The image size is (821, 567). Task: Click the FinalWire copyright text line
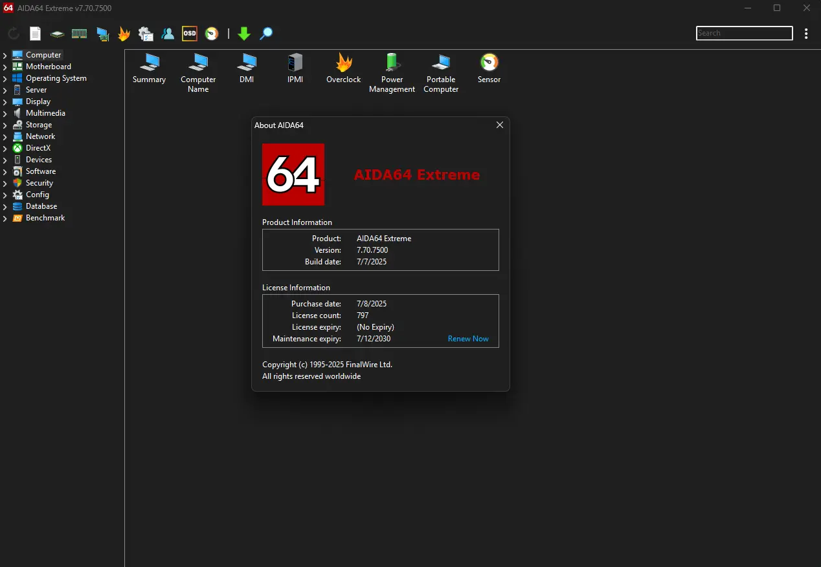[x=327, y=365]
